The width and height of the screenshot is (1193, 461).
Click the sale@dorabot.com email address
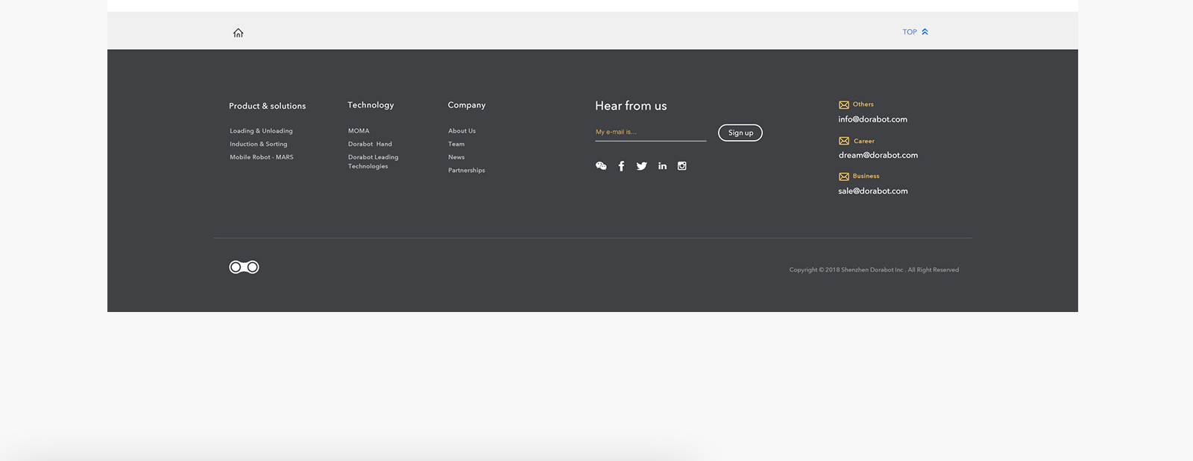tap(872, 191)
